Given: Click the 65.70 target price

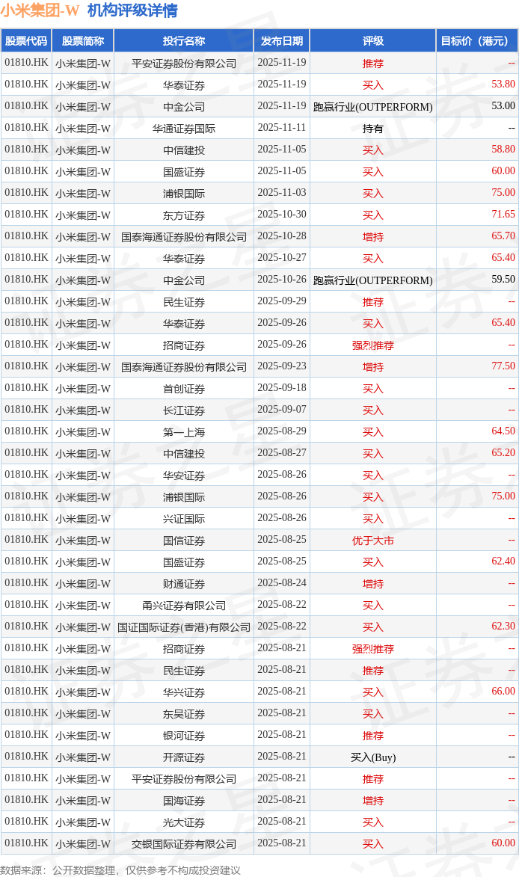Looking at the screenshot, I should coord(503,236).
